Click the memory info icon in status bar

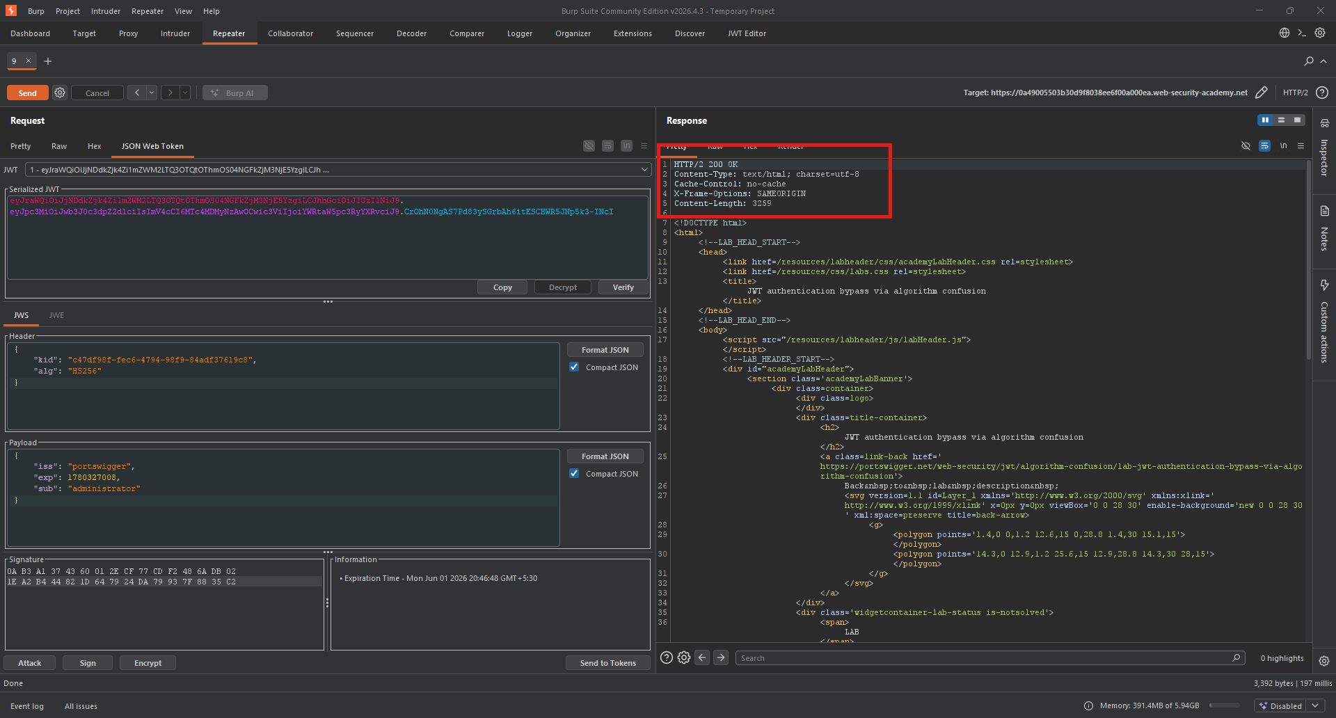tap(1088, 705)
